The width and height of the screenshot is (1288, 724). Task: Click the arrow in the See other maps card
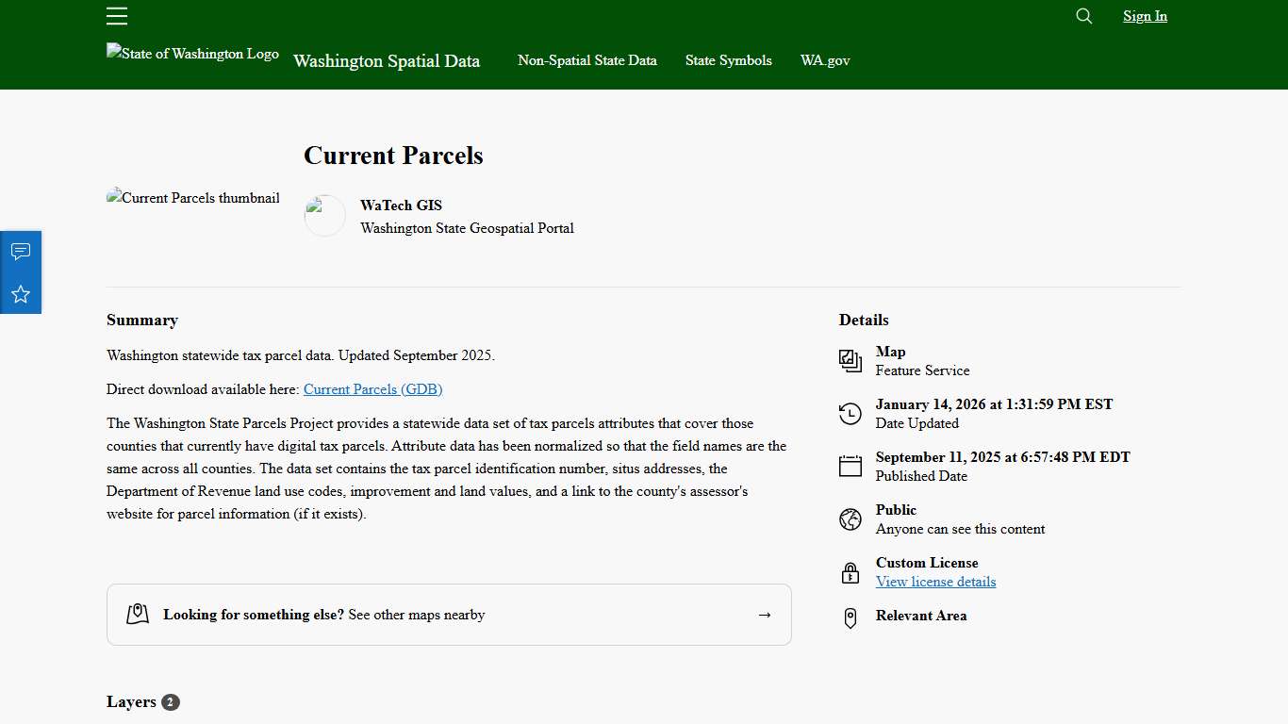(764, 615)
